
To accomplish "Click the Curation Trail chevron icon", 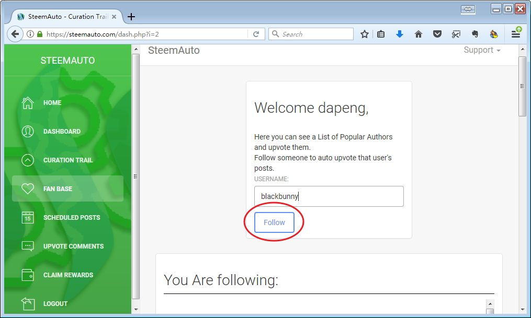I will (x=27, y=160).
